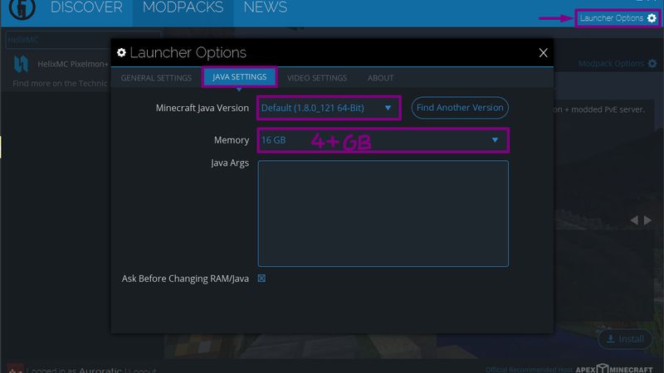Viewport: 664px width, 373px height.
Task: Show next screenshot with right arrow
Action: pyautogui.click(x=648, y=220)
